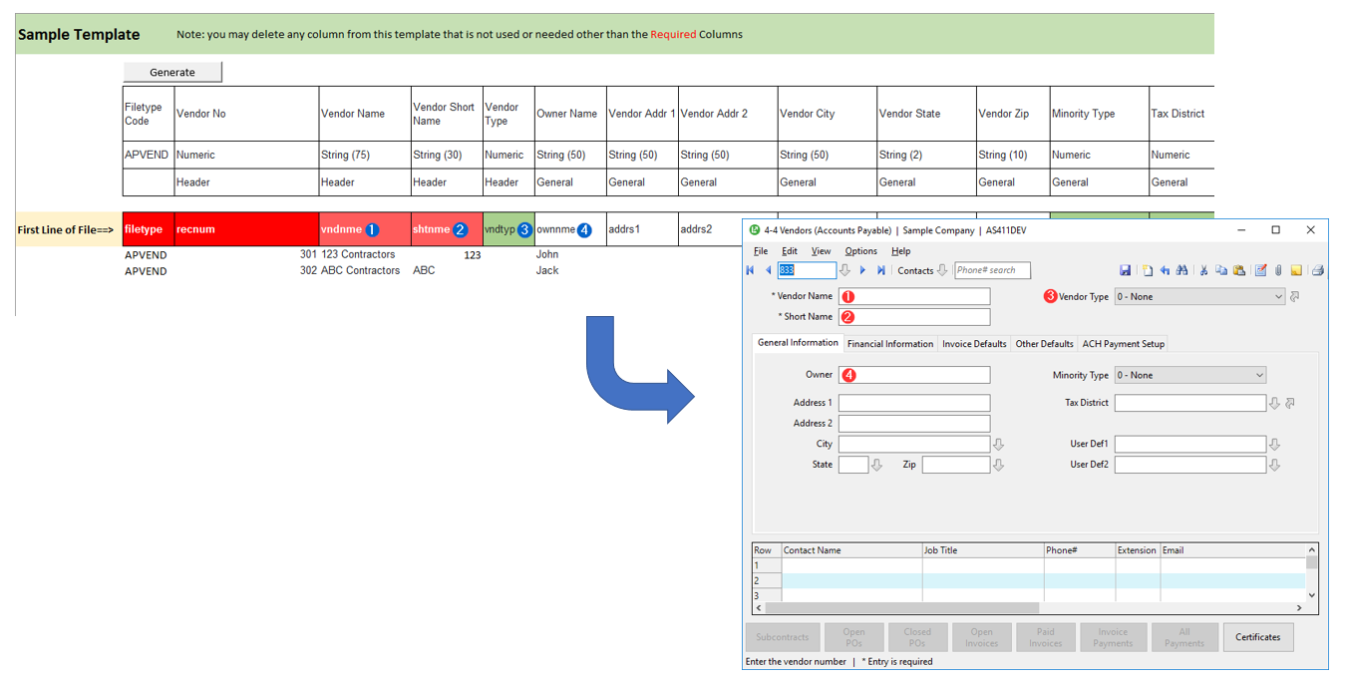This screenshot has height=681, width=1345.
Task: Click the binoculars Find icon
Action: 1181,270
